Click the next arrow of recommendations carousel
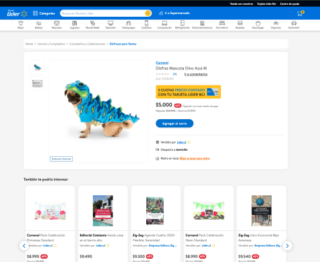Image resolution: width=320 pixels, height=262 pixels. pyautogui.click(x=288, y=246)
